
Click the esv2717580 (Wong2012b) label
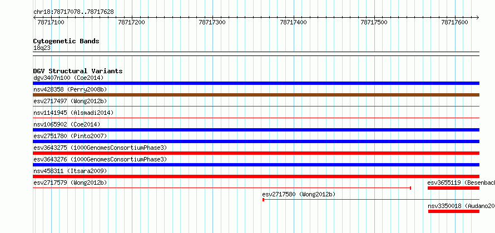[299, 194]
